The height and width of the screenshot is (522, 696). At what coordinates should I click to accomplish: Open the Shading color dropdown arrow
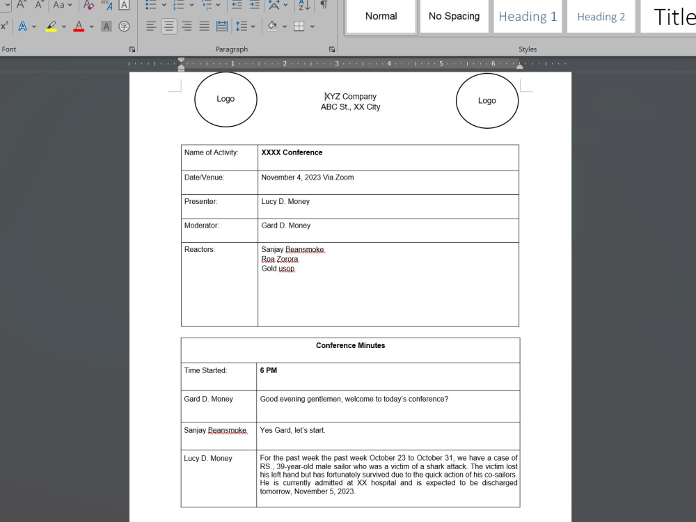(284, 26)
